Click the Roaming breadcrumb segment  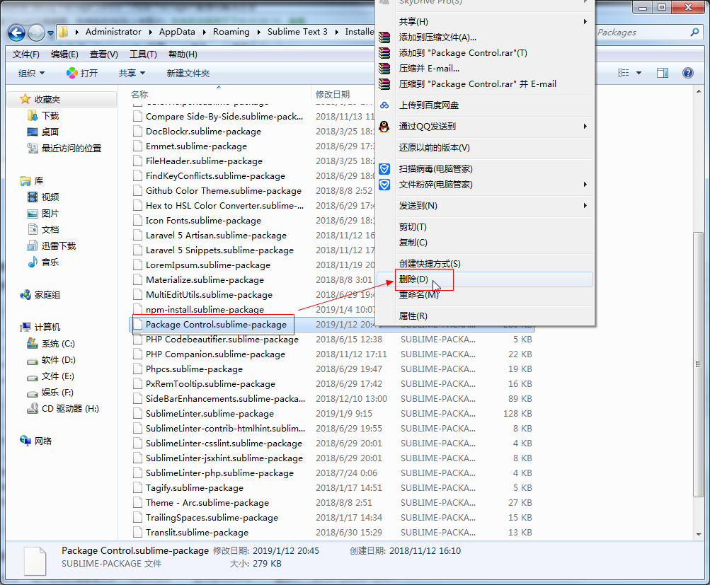pos(231,32)
